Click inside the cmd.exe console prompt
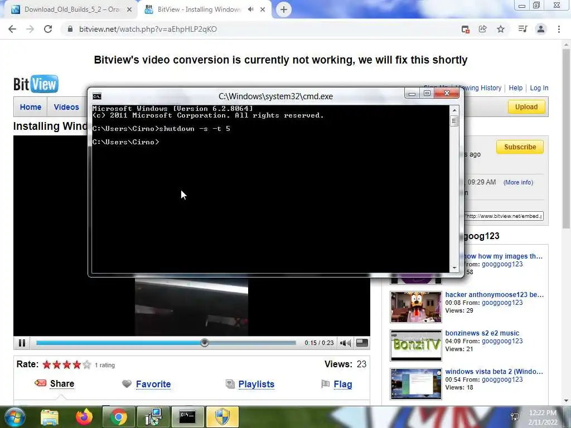Screen dimensions: 571x428 click(270, 189)
